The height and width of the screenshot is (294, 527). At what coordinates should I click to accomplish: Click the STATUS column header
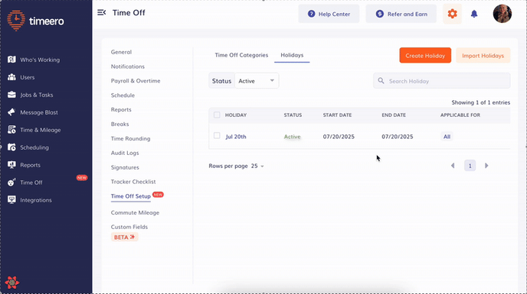point(293,115)
